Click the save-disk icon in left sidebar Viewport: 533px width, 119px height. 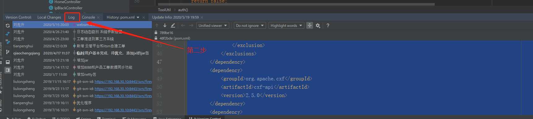point(8,62)
